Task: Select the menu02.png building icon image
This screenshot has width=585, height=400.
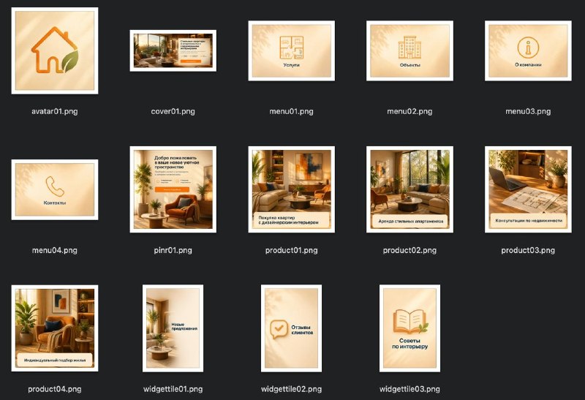Action: pyautogui.click(x=409, y=50)
